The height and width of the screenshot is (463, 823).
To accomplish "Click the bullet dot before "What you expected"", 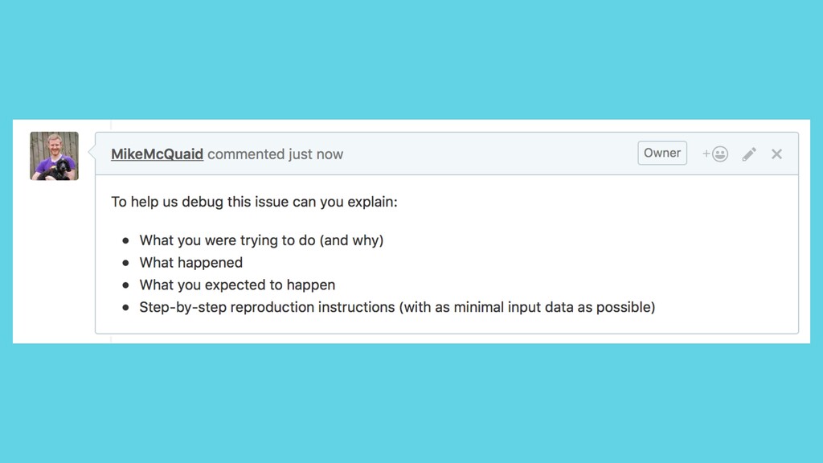I will tap(125, 285).
